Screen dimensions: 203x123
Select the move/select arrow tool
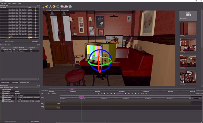[x=43, y=7]
